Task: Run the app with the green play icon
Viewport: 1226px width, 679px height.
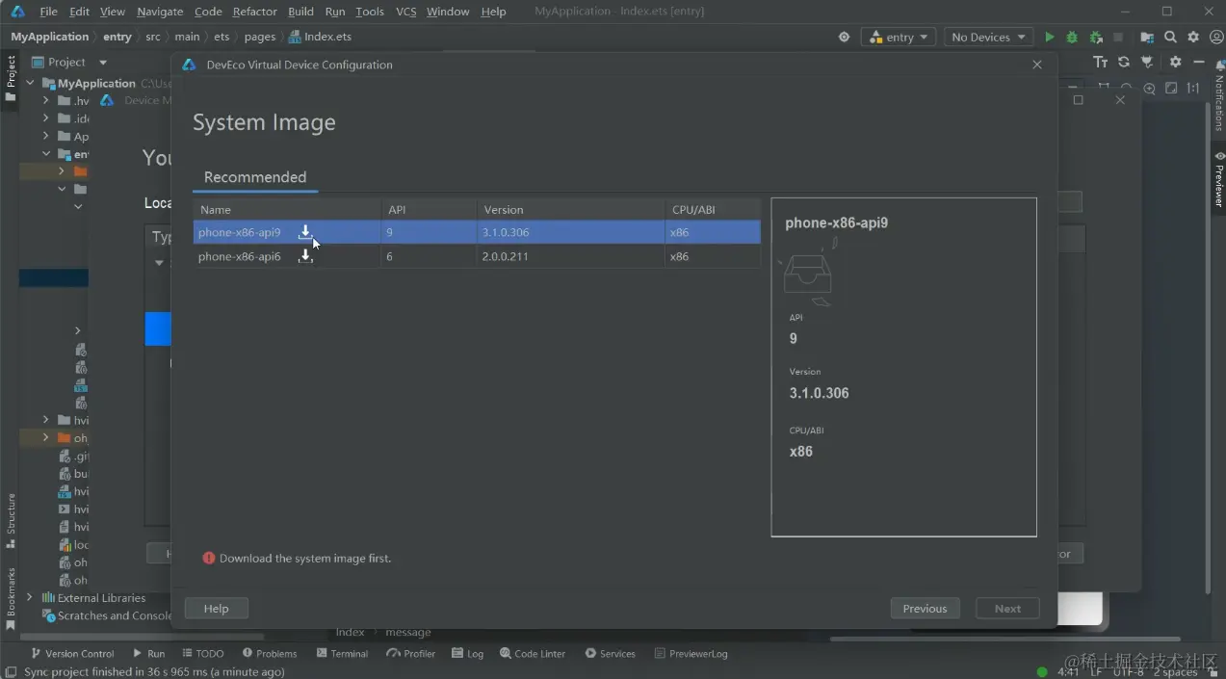Action: coord(1049,38)
